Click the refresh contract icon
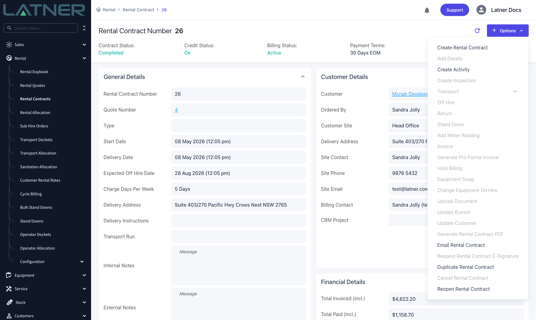Viewport: 536px width, 320px height. point(477,30)
